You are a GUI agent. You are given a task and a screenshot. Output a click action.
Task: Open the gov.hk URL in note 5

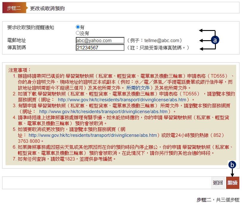93,135
